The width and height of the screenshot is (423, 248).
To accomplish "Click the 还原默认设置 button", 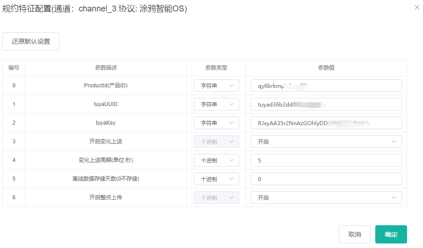I will pyautogui.click(x=31, y=41).
